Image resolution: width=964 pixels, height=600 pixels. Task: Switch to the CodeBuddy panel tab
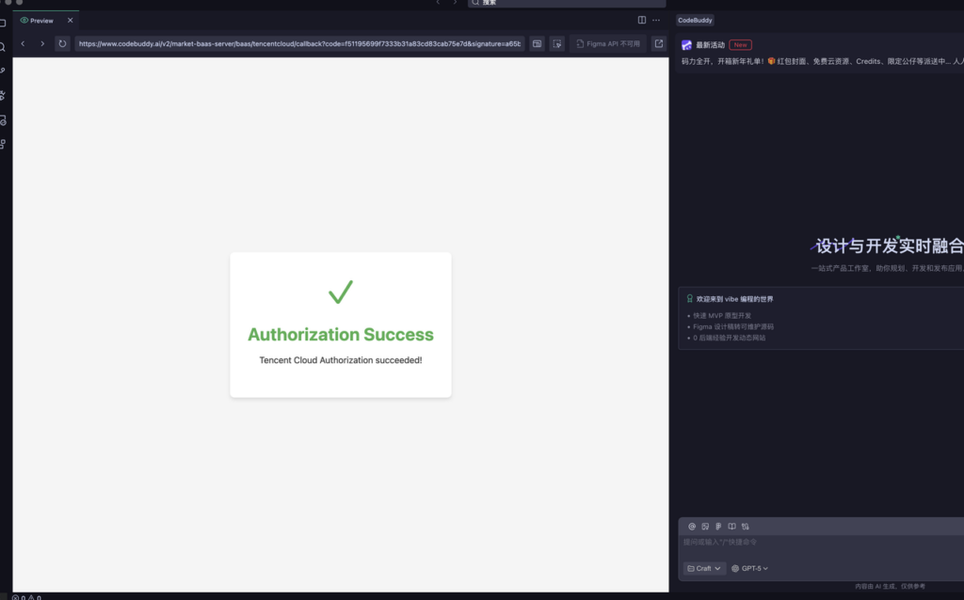click(695, 20)
